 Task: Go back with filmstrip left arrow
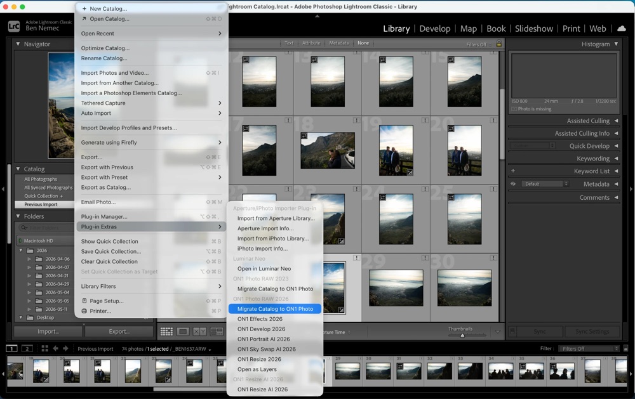click(x=55, y=348)
